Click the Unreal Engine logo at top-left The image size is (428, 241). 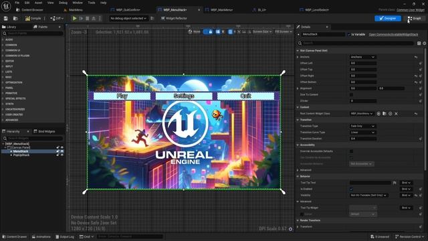click(6, 6)
